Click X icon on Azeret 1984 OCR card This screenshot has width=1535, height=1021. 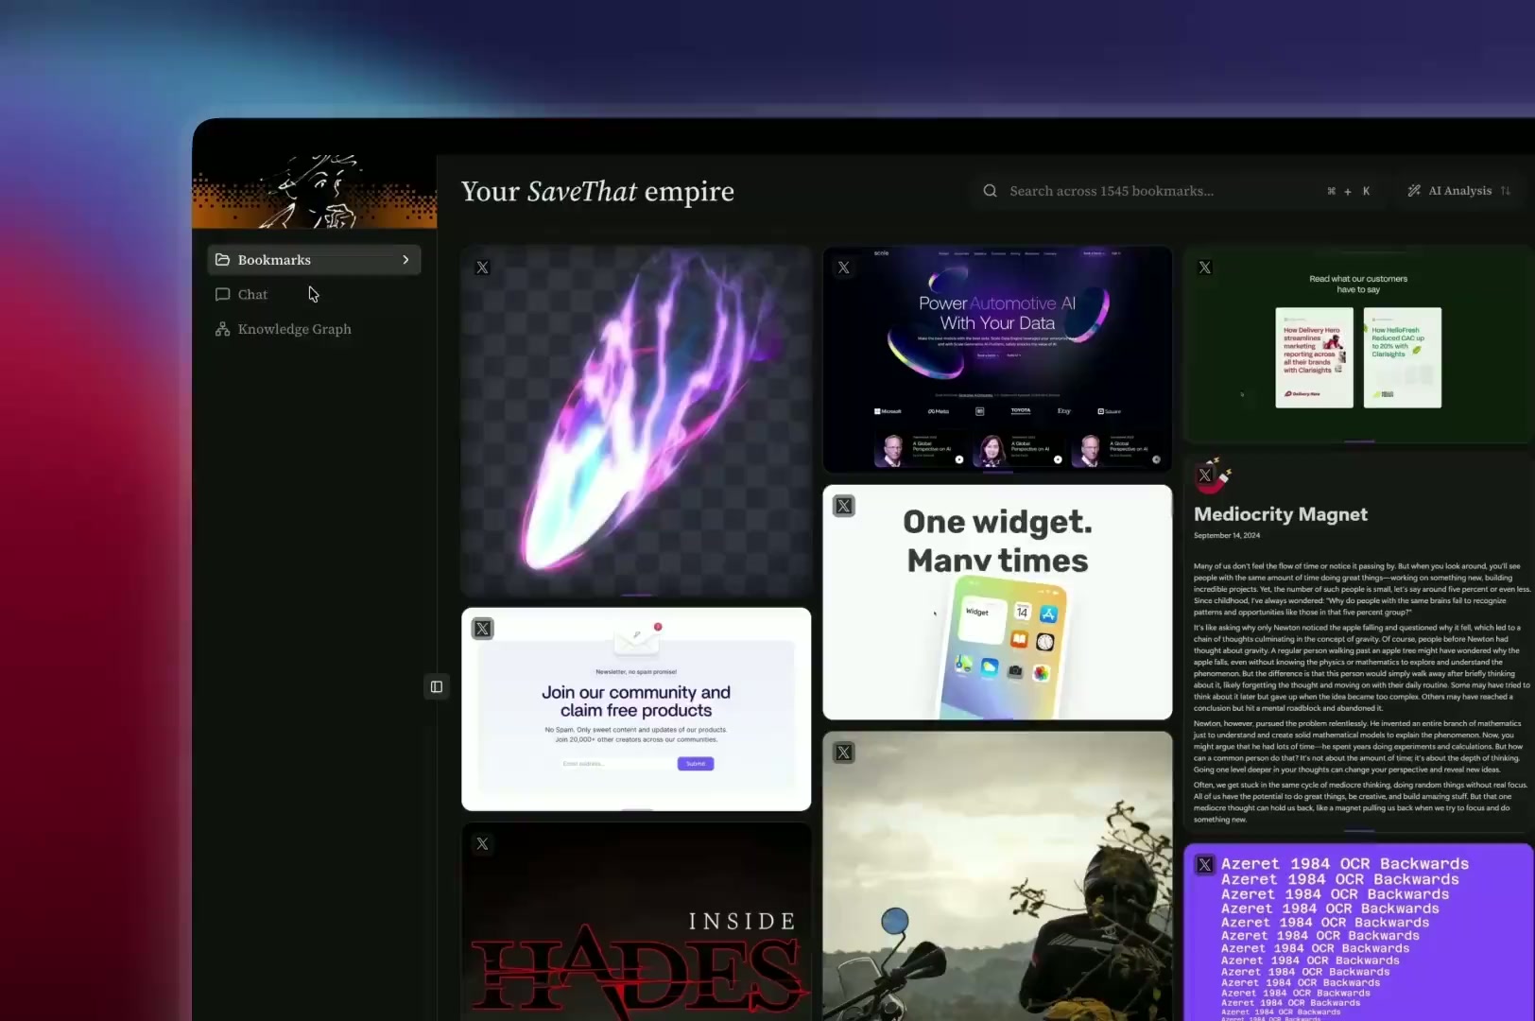(x=1205, y=865)
